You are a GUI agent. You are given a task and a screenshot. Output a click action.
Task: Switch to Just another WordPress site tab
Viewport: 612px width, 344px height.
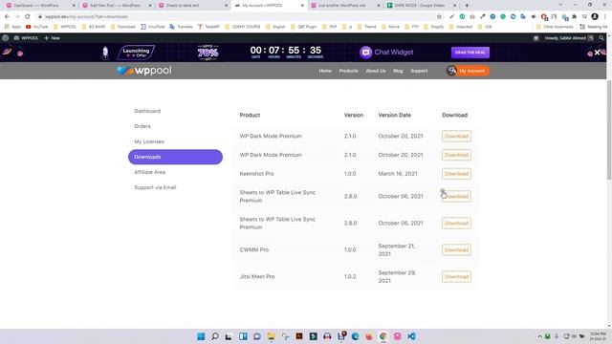(345, 6)
